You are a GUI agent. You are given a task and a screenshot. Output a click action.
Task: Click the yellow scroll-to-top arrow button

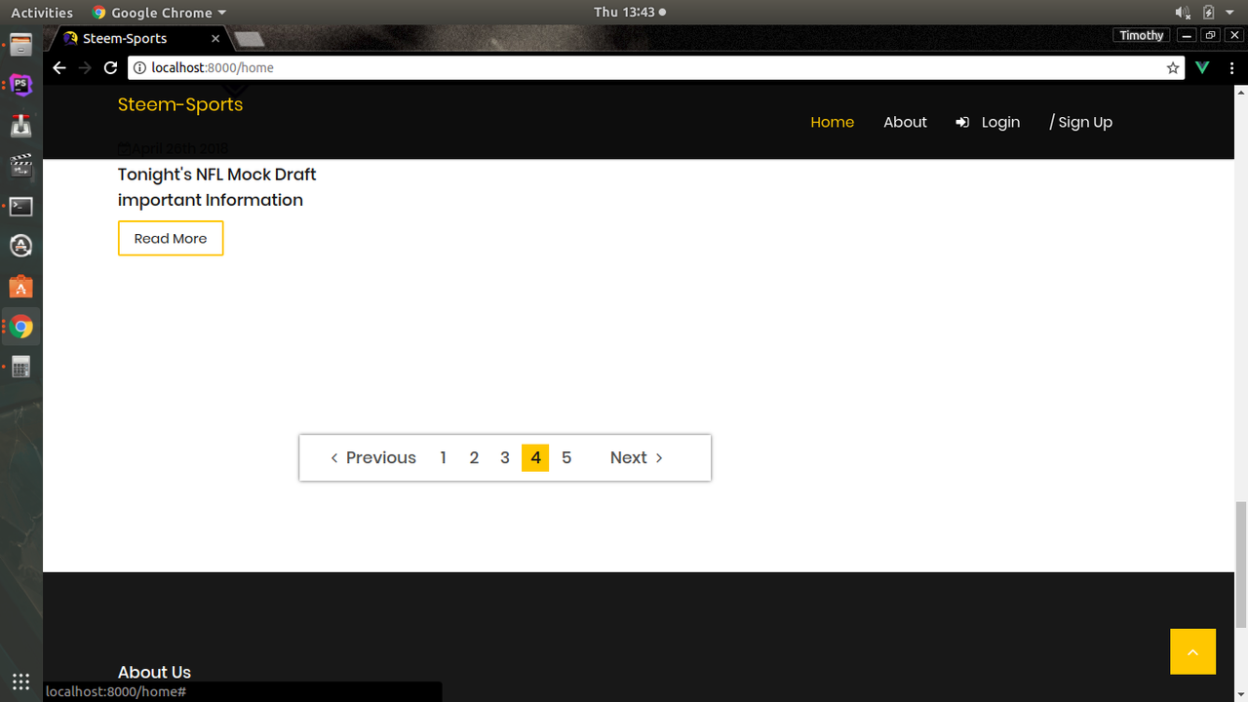1192,651
